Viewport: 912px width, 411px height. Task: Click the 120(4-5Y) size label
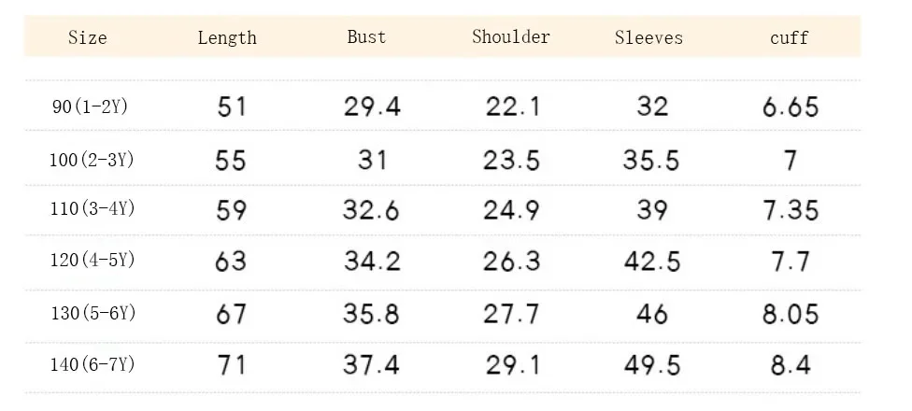pos(93,260)
